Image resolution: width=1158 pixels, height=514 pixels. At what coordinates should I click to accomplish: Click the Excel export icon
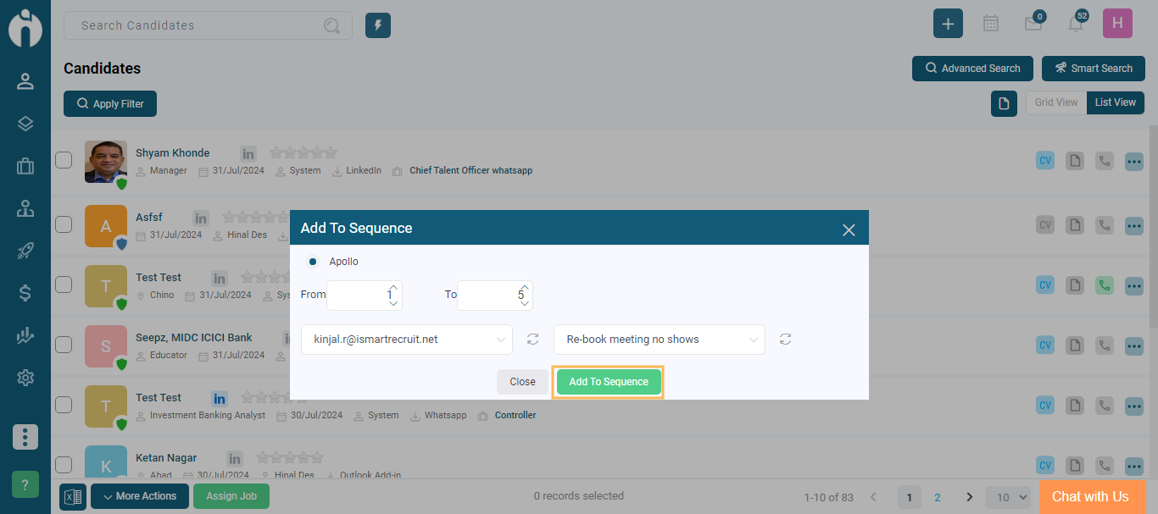pyautogui.click(x=73, y=496)
